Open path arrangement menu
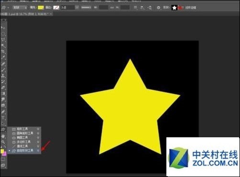The image size is (240, 177). click(150, 8)
